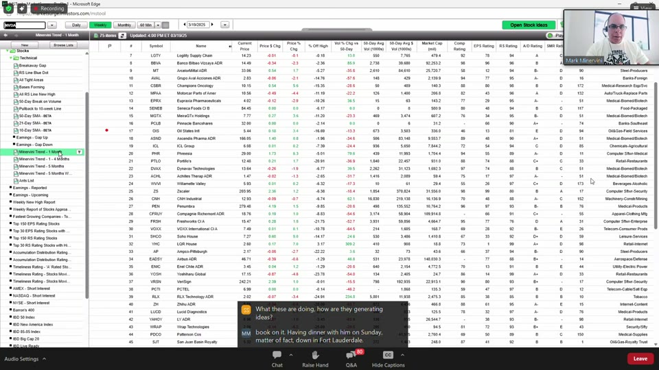Click the left panel vertical scrollbar
The height and width of the screenshot is (370, 659).
point(87,195)
